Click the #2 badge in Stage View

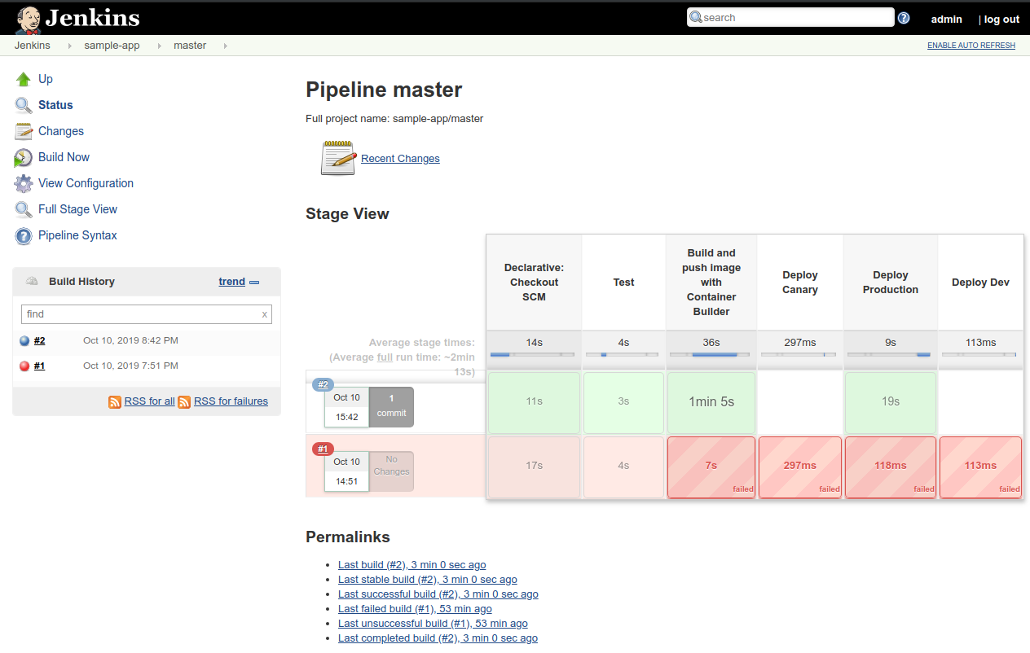[x=323, y=385]
